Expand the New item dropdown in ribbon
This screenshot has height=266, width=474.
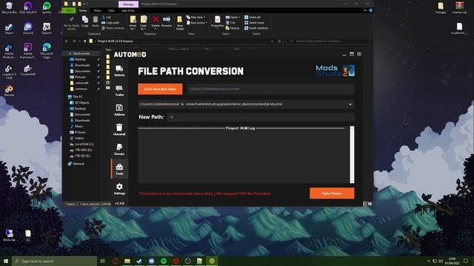(x=196, y=17)
